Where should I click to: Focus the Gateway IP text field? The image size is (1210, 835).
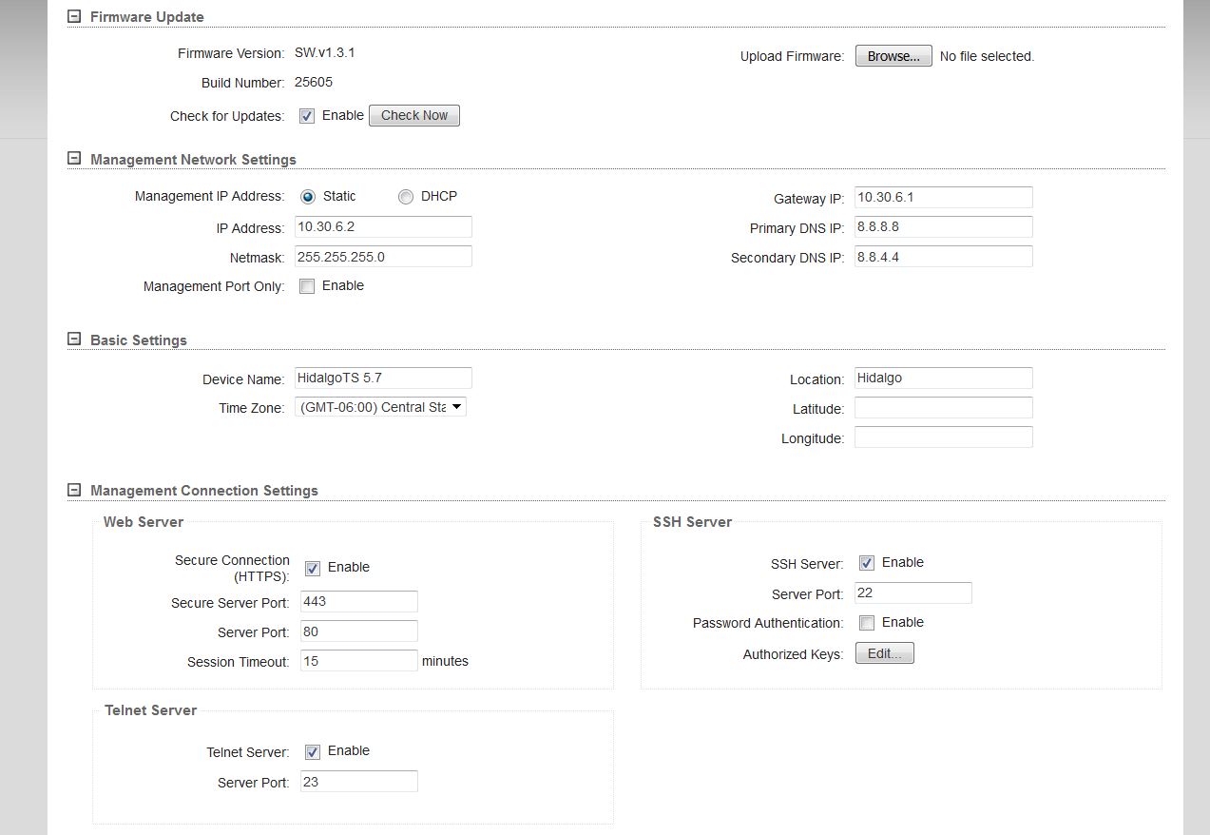click(943, 198)
